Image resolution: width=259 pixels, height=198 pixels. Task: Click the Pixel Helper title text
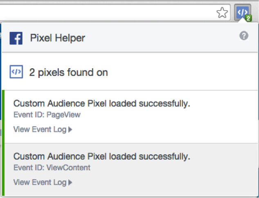point(57,38)
